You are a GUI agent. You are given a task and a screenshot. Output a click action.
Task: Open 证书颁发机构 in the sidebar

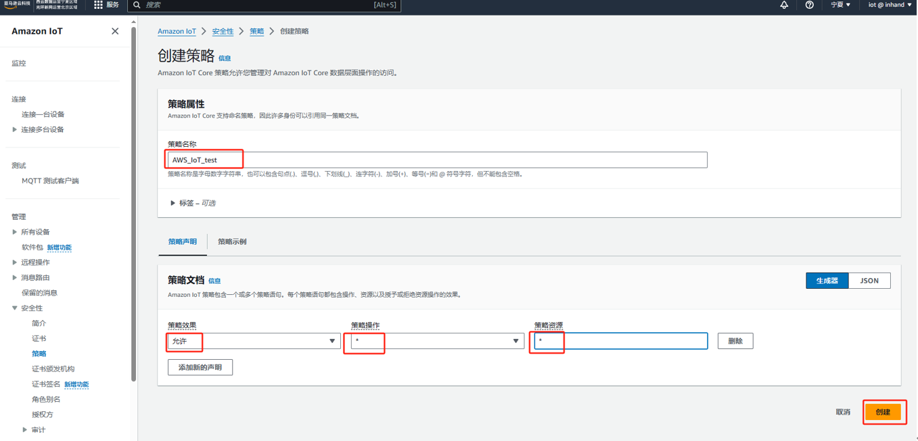click(53, 369)
